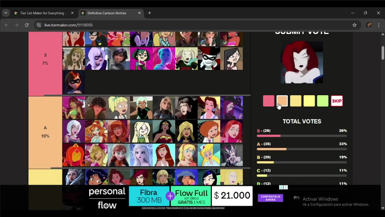385x217 pixels.
Task: Click the personal flow ad logo
Action: 107,198
